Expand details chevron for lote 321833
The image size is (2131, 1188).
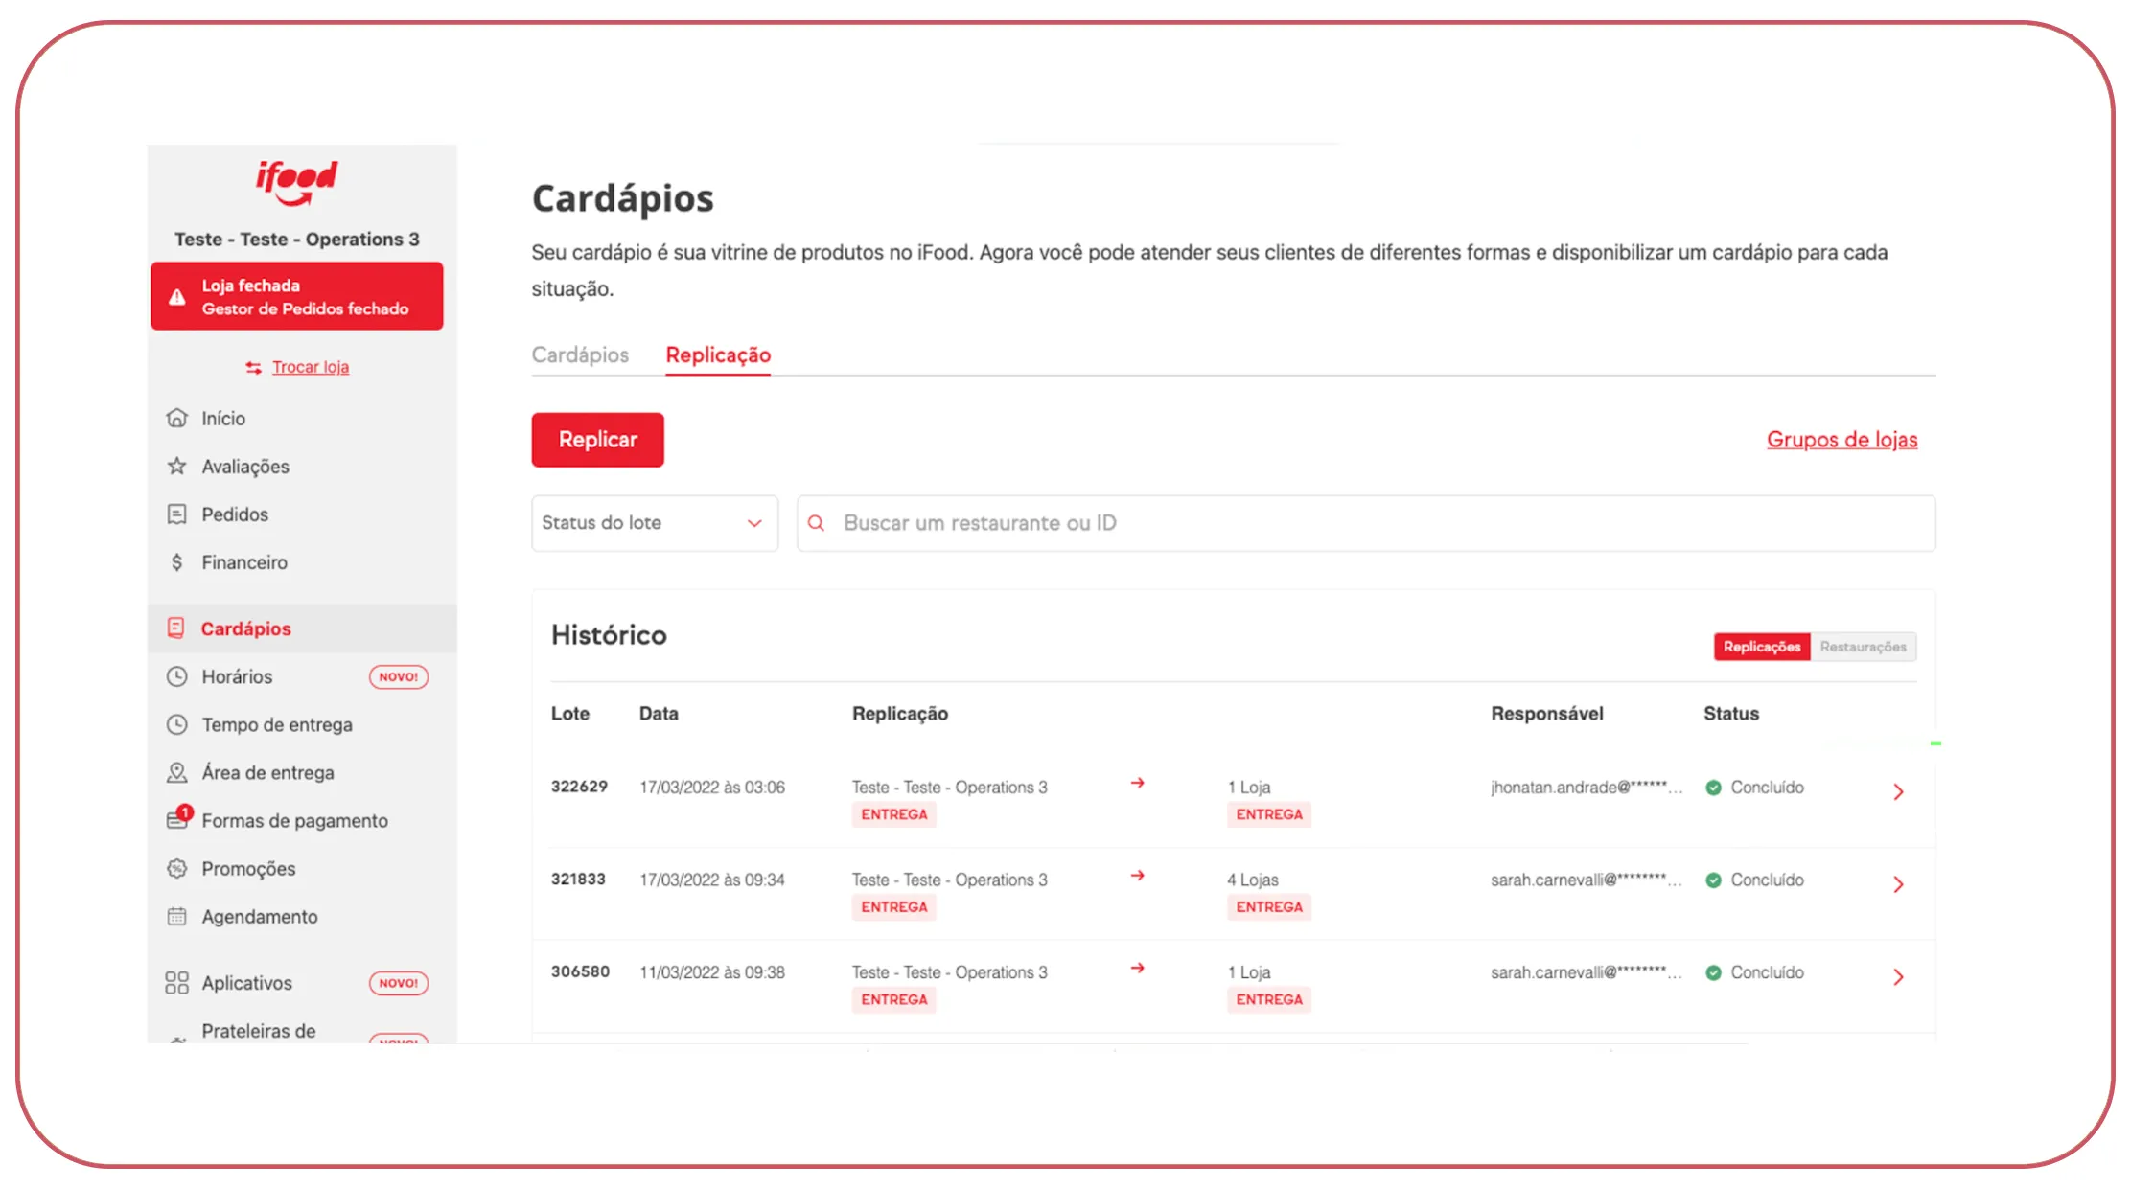[1898, 884]
